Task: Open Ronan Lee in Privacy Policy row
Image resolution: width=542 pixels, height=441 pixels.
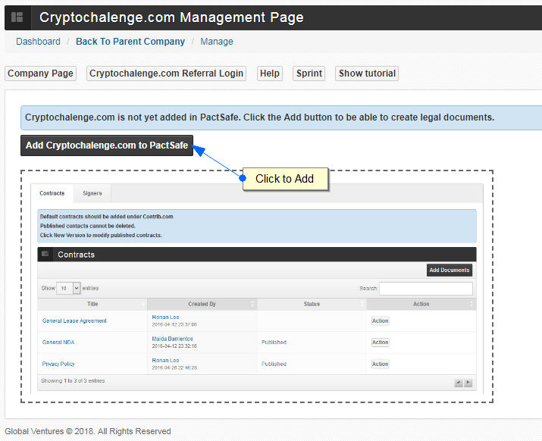Action: (x=165, y=360)
